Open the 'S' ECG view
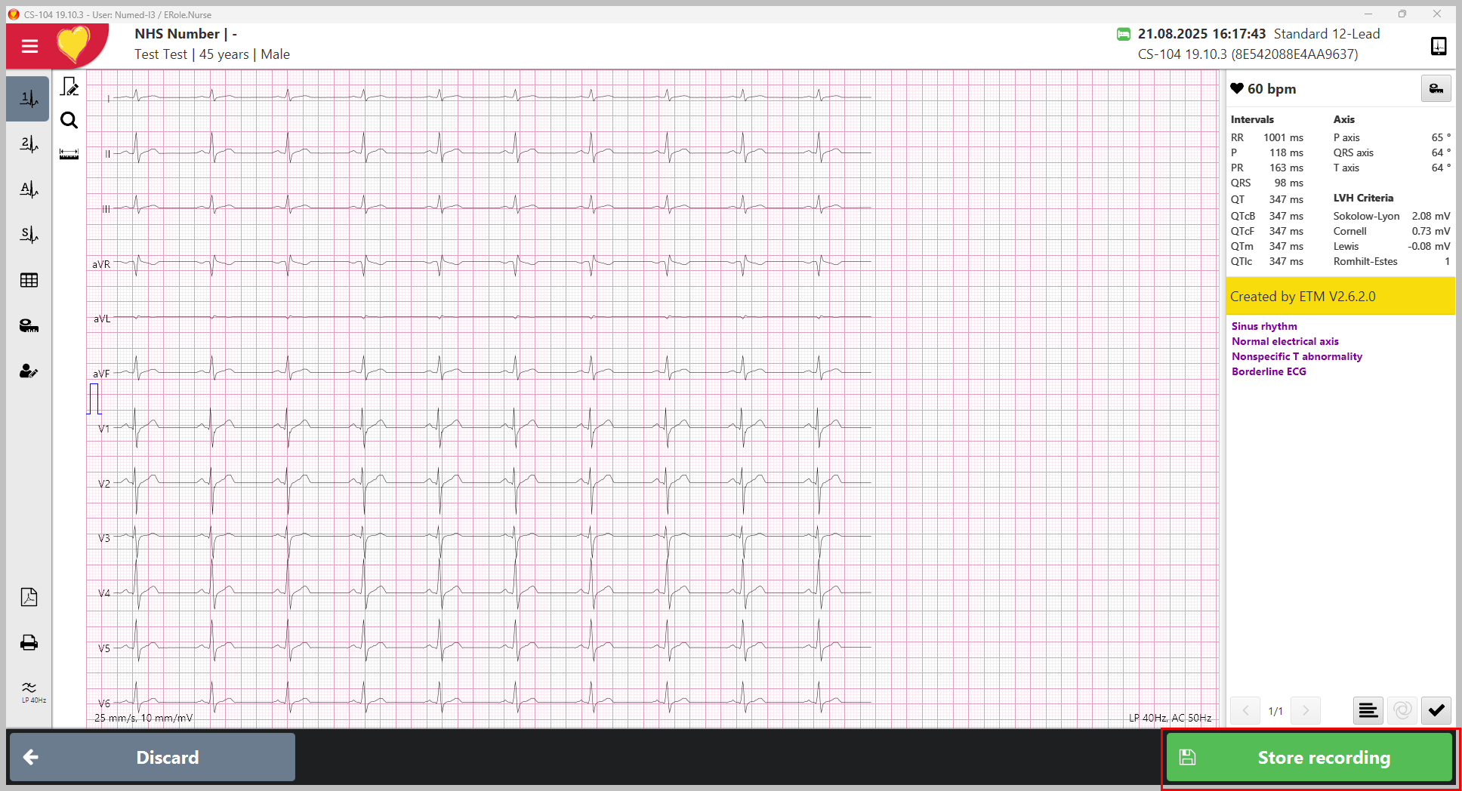1462x791 pixels. click(29, 235)
